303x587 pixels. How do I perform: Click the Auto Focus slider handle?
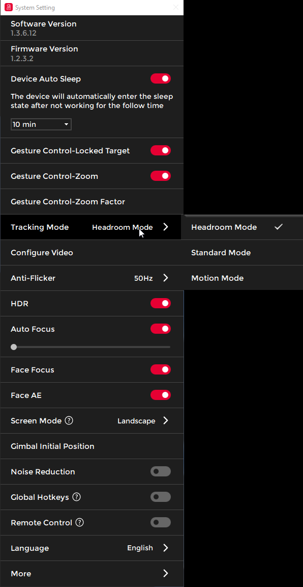(x=14, y=347)
